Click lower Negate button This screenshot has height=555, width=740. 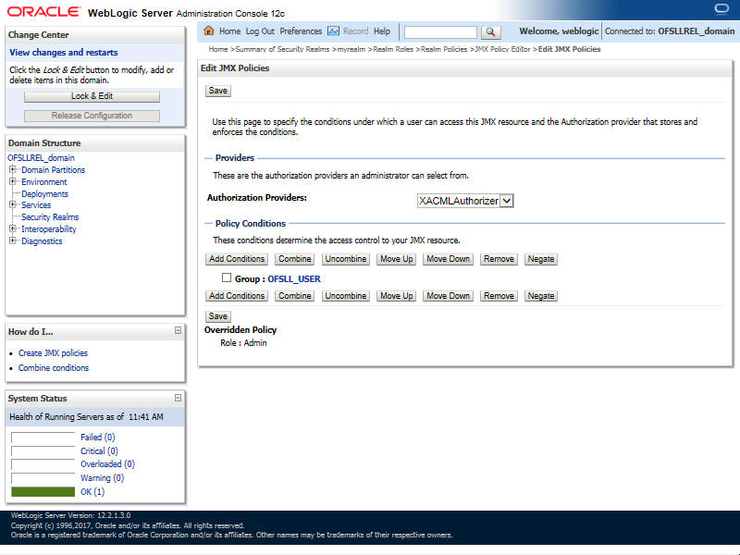click(x=541, y=296)
